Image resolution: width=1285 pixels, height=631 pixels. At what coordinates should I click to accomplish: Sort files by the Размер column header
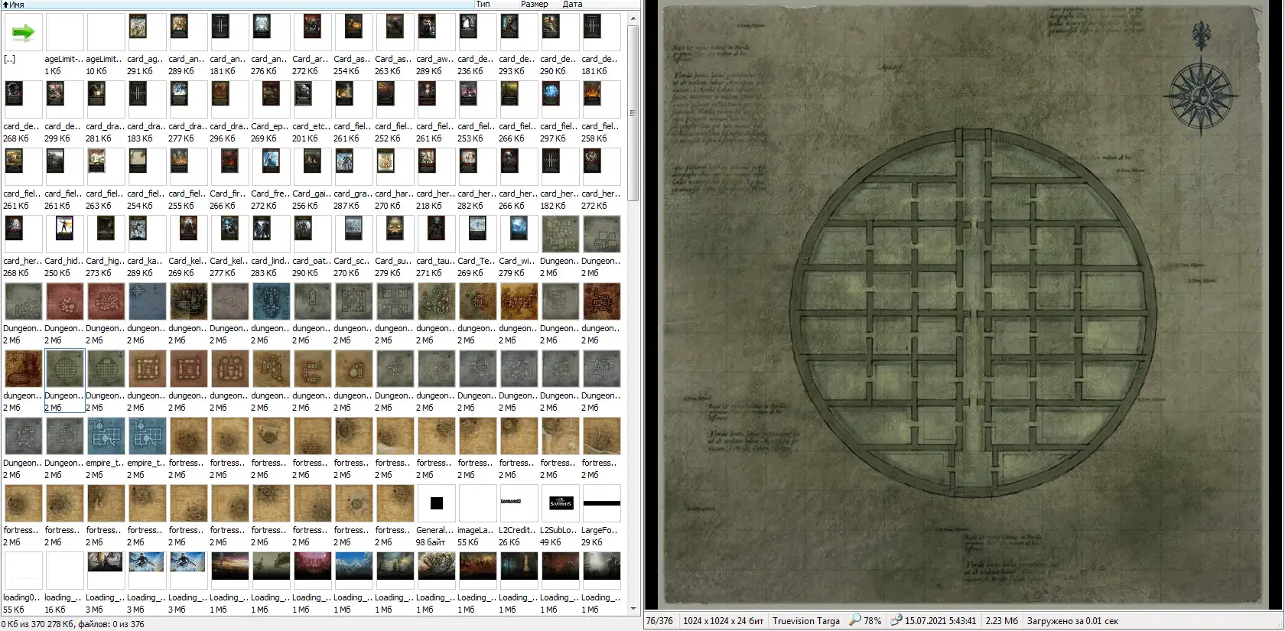click(534, 5)
